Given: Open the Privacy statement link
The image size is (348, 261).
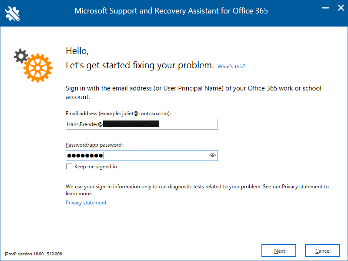Looking at the screenshot, I should tap(86, 203).
